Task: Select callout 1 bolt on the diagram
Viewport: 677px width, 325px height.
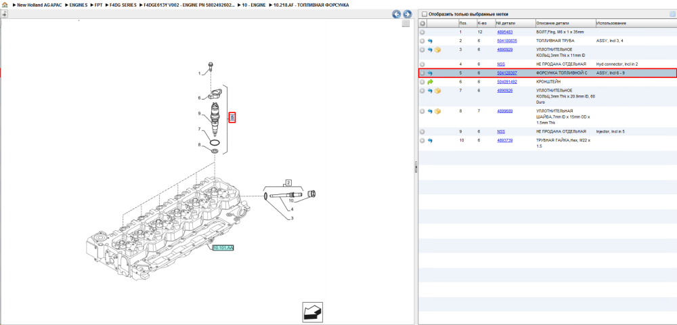Action: pos(200,73)
